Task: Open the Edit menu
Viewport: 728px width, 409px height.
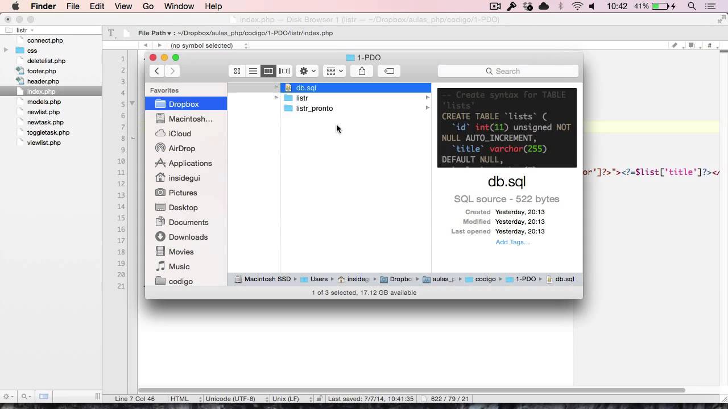Action: coord(97,6)
